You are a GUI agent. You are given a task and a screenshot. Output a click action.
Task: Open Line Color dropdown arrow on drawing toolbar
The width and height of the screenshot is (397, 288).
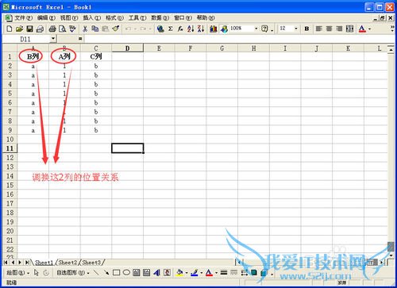click(202, 272)
